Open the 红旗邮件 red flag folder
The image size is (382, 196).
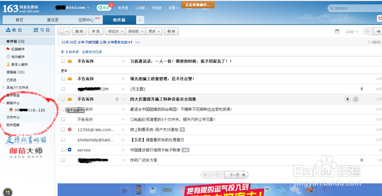pyautogui.click(x=16, y=49)
